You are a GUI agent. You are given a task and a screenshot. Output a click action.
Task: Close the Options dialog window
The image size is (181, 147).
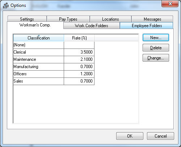click(170, 4)
